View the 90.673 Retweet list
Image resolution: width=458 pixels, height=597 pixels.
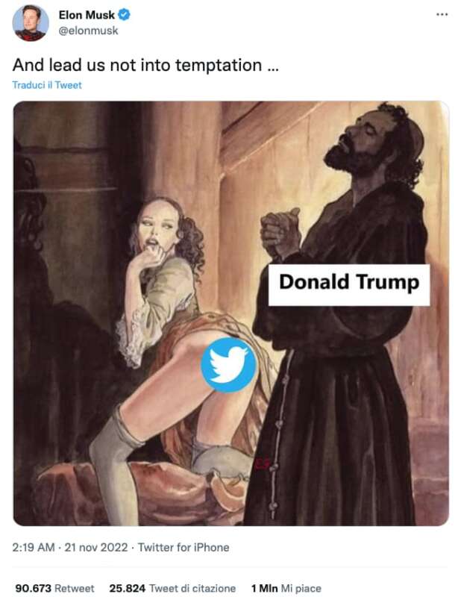(x=55, y=588)
